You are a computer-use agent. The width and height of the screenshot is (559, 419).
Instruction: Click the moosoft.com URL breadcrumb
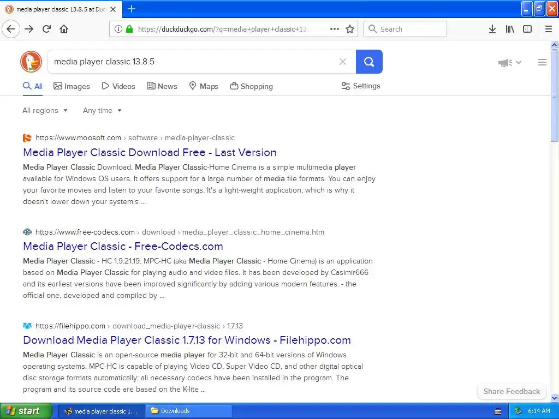tap(135, 138)
